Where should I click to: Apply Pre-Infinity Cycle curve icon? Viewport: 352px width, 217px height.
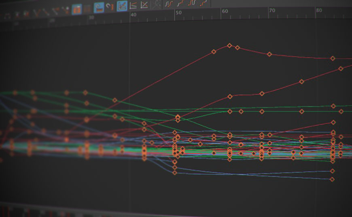click(169, 4)
